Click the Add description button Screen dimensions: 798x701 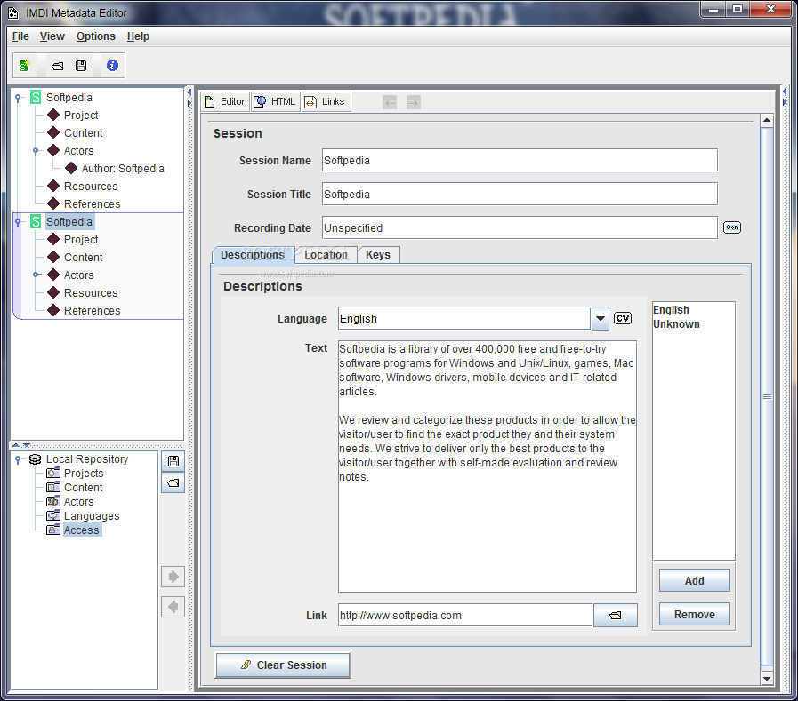pos(694,580)
